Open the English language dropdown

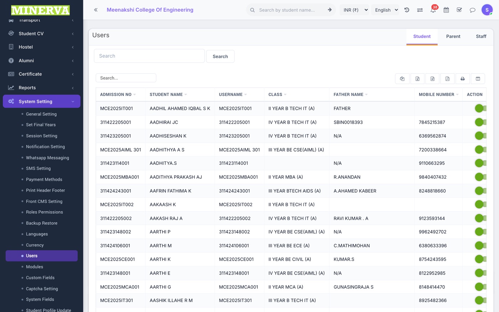386,10
